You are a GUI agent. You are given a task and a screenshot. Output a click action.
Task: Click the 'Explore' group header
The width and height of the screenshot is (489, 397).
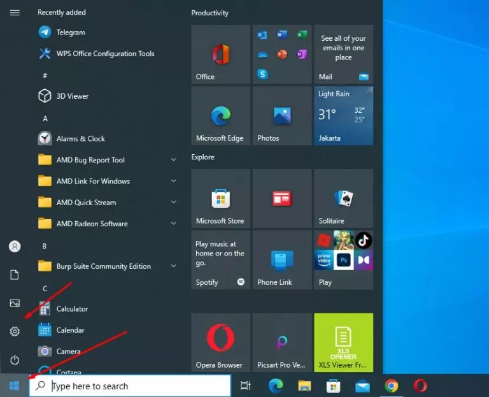click(x=202, y=157)
